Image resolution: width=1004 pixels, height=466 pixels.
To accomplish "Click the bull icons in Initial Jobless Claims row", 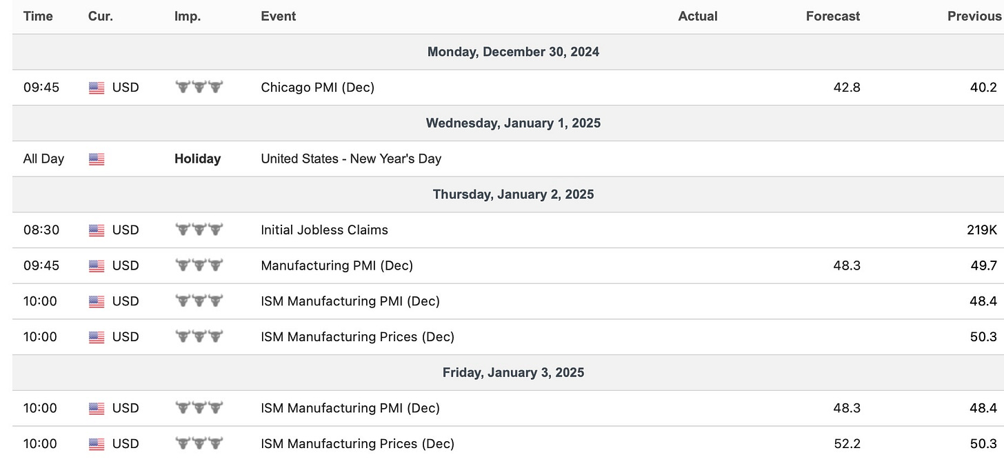I will click(x=199, y=230).
